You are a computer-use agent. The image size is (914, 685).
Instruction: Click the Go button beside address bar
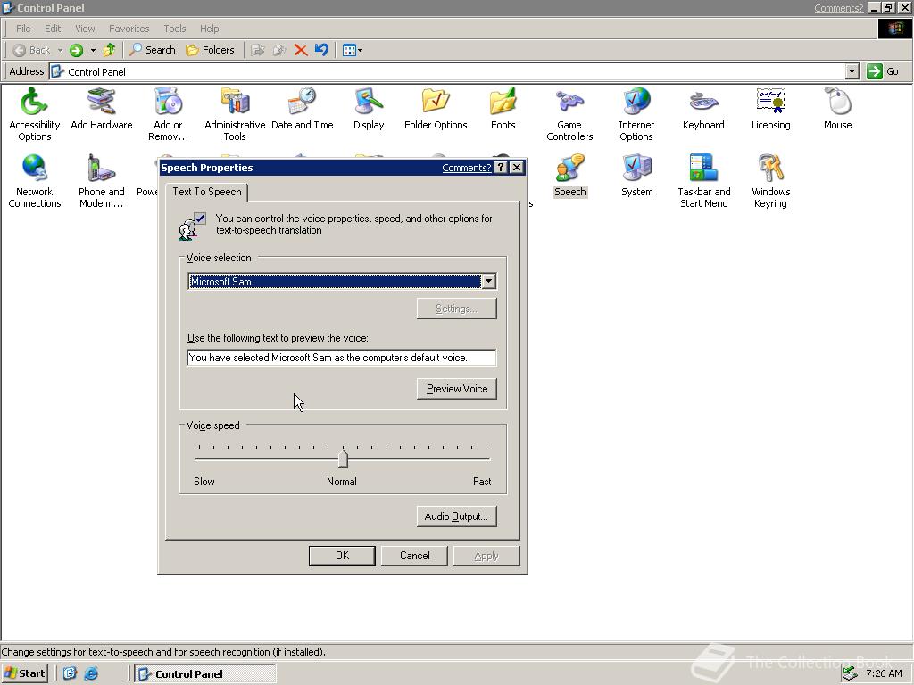[x=884, y=71]
